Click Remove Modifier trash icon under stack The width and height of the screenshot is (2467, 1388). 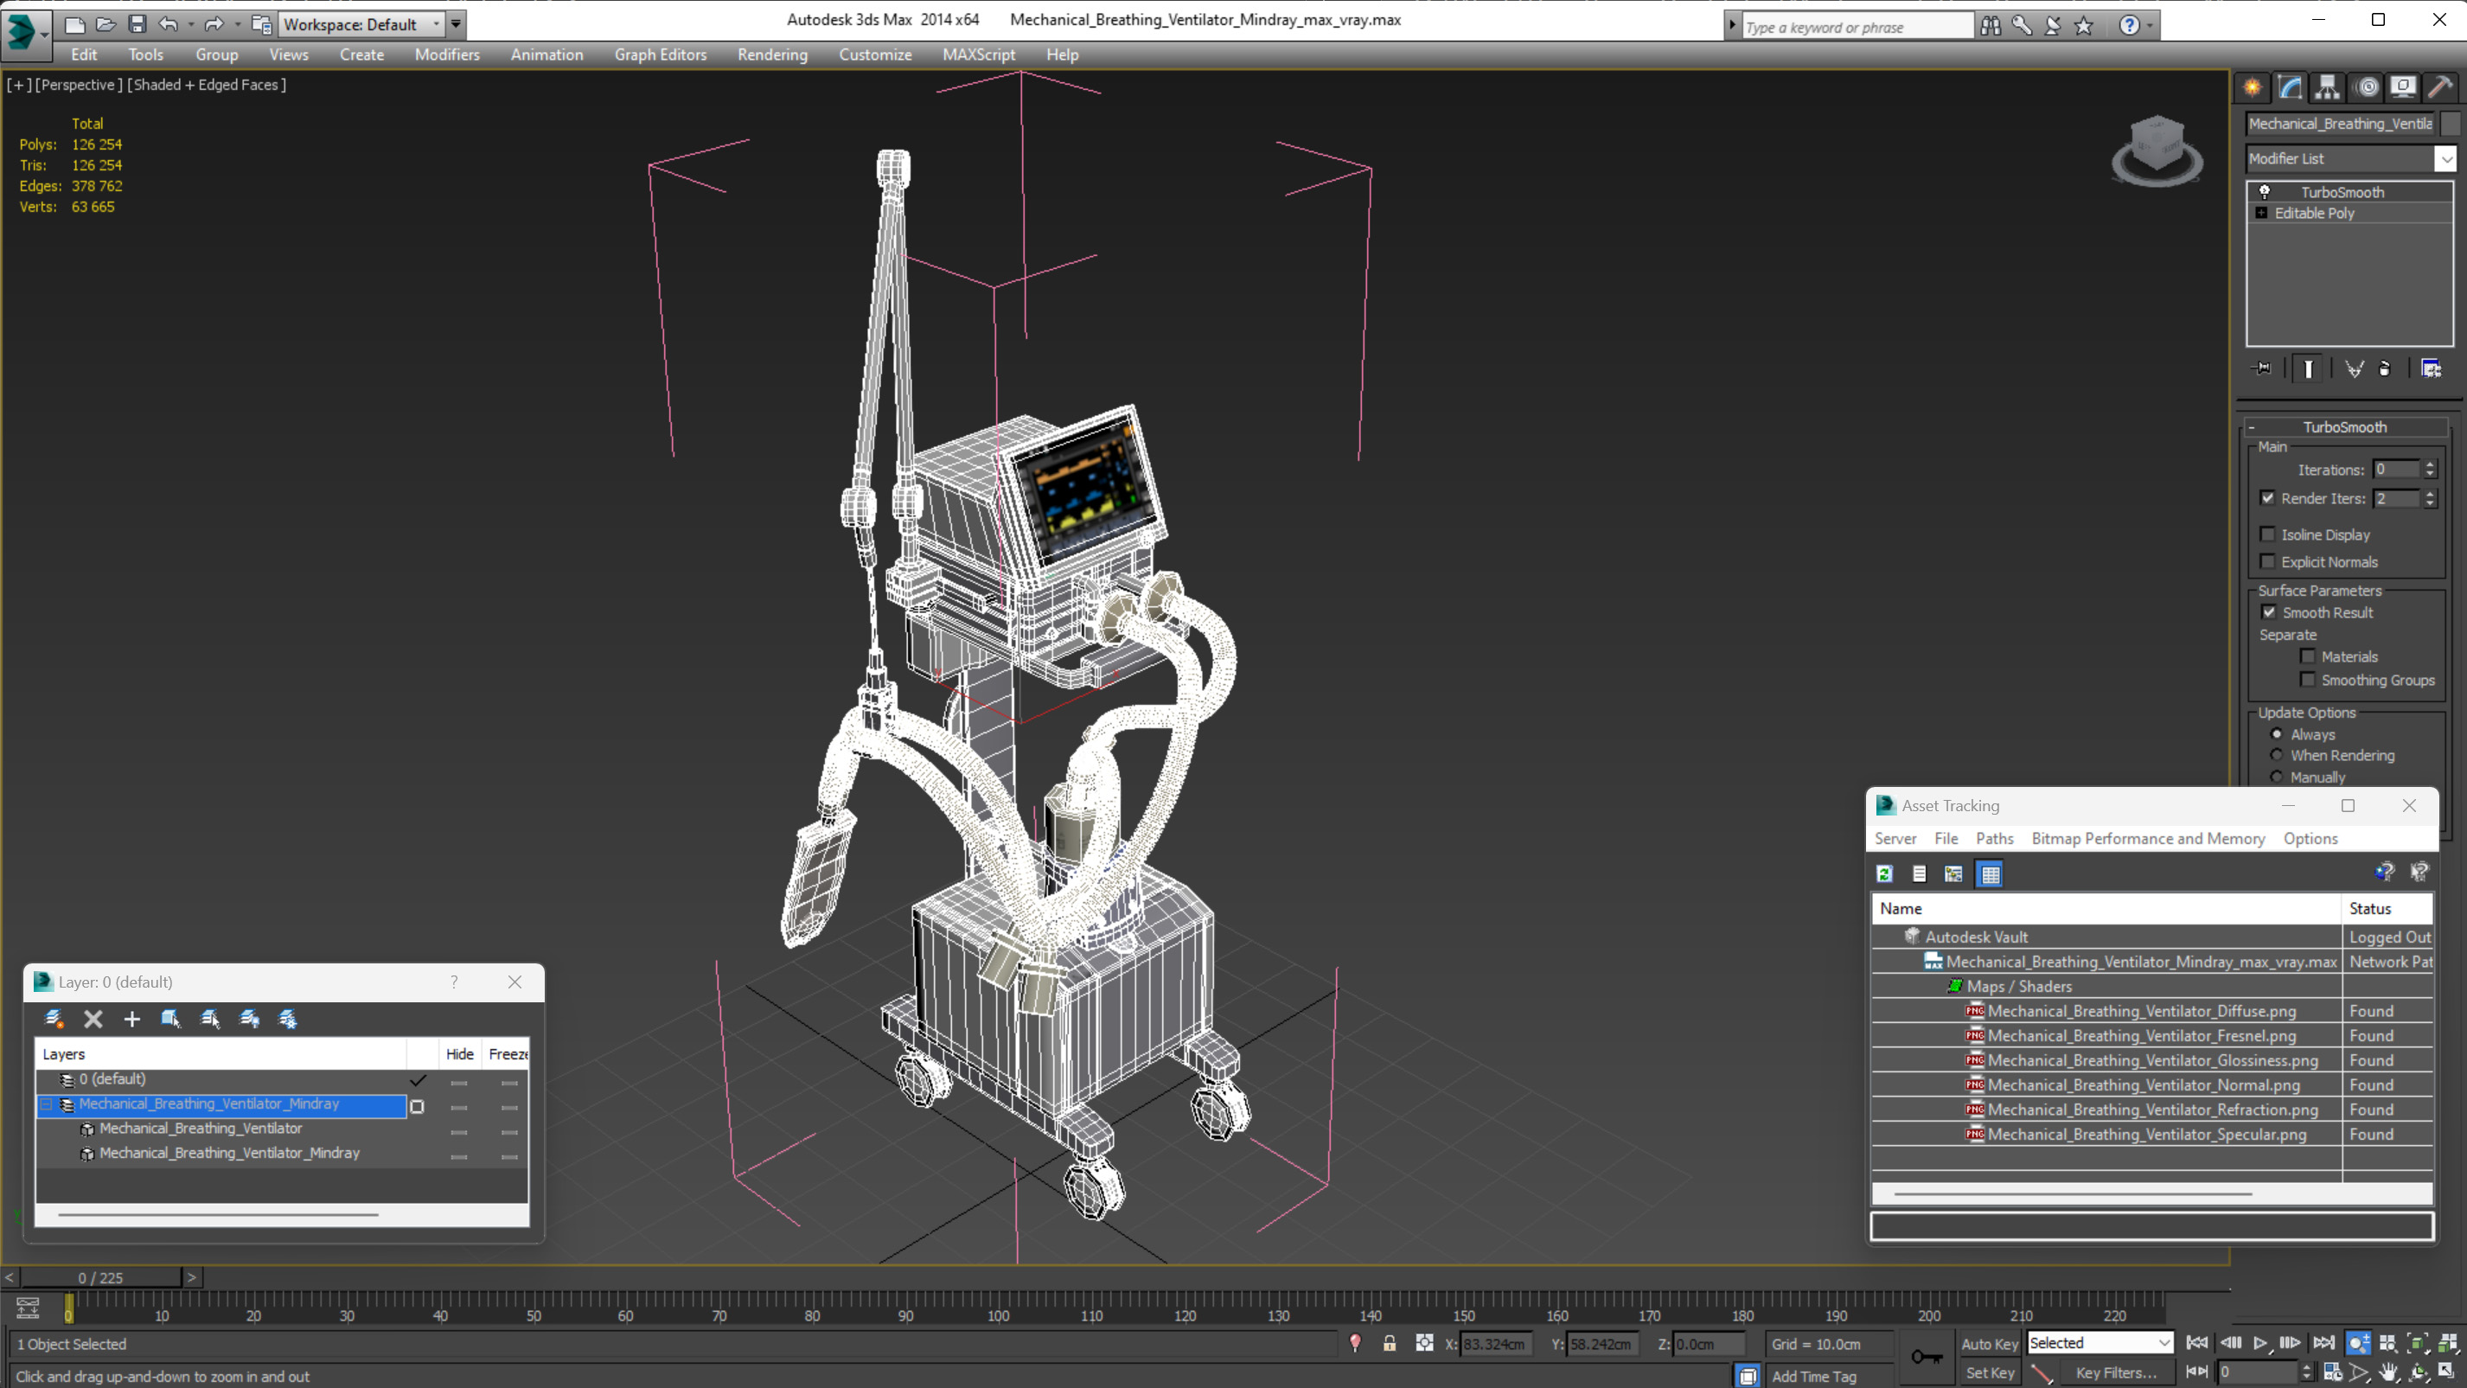[2386, 368]
